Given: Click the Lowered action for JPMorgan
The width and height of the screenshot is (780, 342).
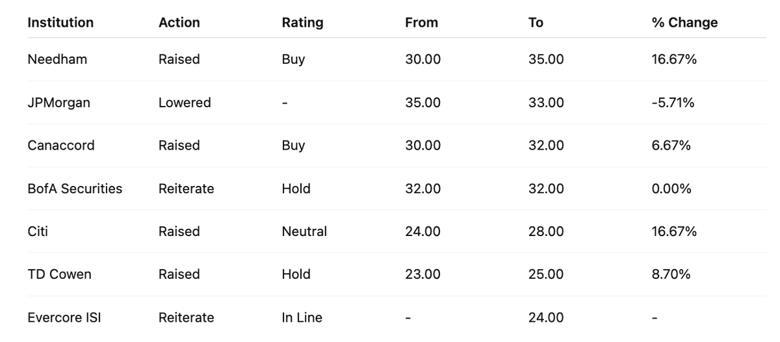Looking at the screenshot, I should click(185, 103).
